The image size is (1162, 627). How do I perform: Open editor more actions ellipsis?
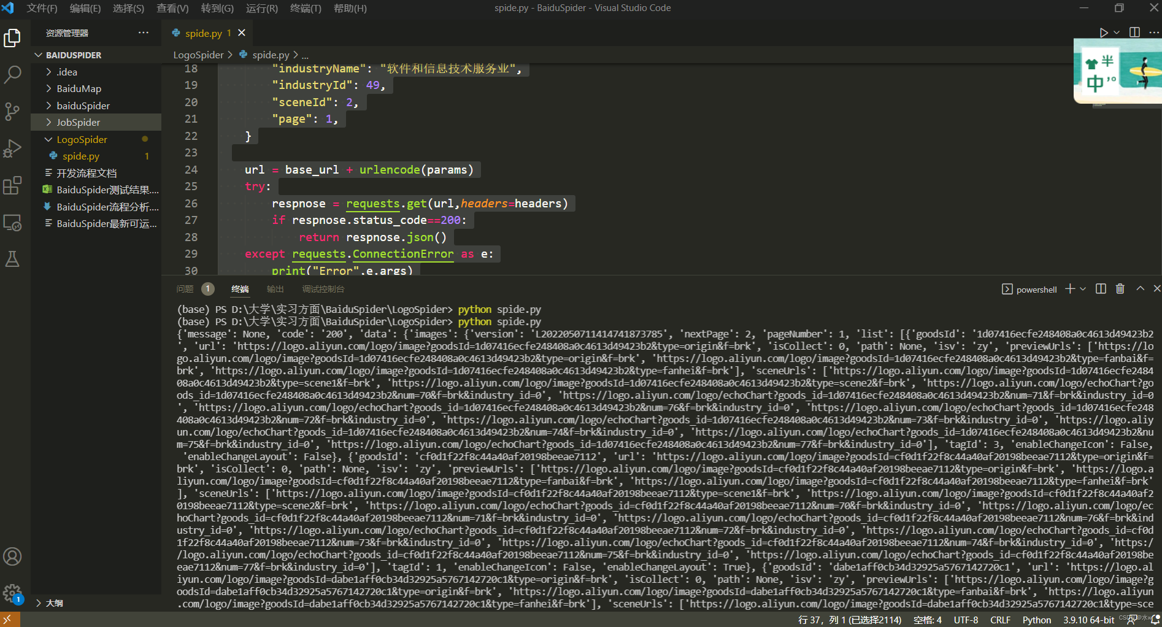tap(1153, 33)
